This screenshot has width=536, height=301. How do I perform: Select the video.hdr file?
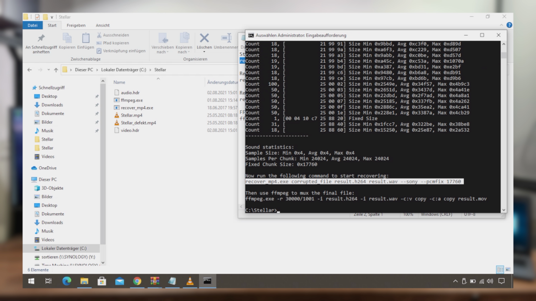[x=130, y=130]
